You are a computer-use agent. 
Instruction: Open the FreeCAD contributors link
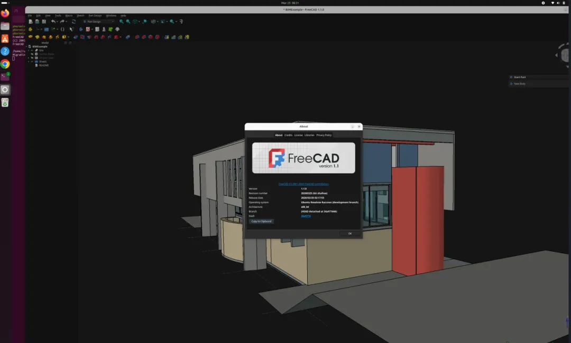[303, 184]
